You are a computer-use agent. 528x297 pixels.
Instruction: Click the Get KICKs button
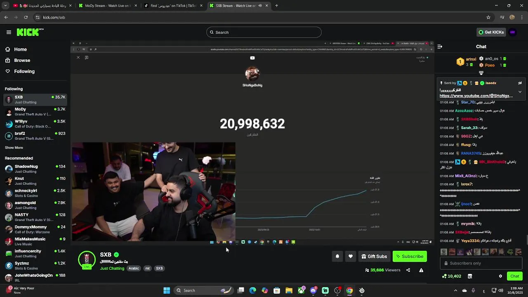point(491,32)
